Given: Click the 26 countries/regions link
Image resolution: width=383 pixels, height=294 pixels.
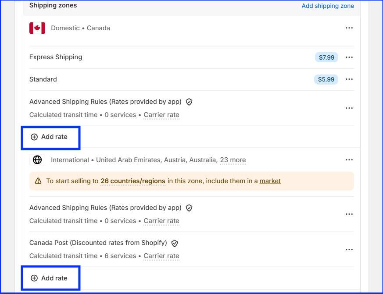Looking at the screenshot, I should (132, 181).
